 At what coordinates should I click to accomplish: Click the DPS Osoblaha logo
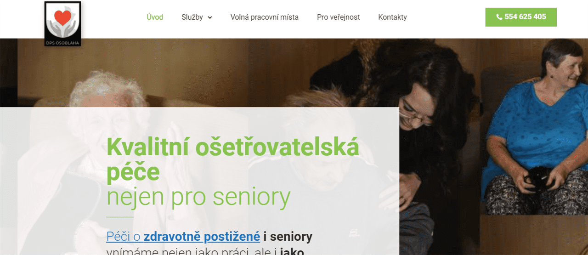(x=62, y=23)
